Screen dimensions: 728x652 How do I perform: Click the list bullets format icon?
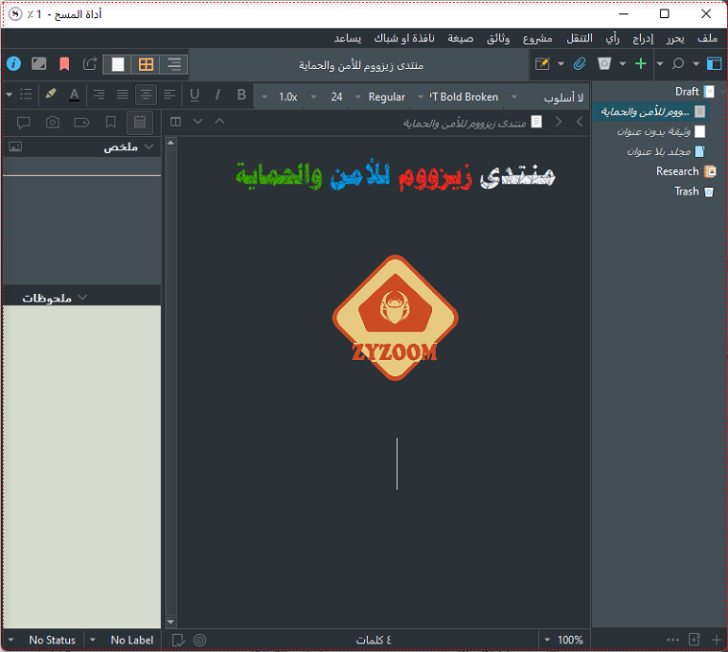pos(26,94)
